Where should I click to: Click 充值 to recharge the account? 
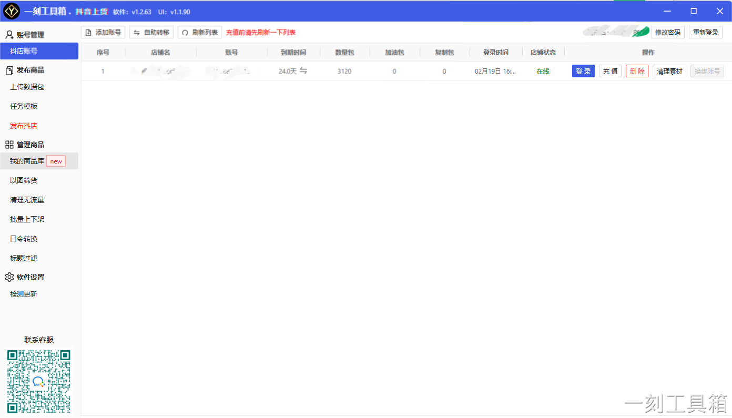pyautogui.click(x=610, y=72)
